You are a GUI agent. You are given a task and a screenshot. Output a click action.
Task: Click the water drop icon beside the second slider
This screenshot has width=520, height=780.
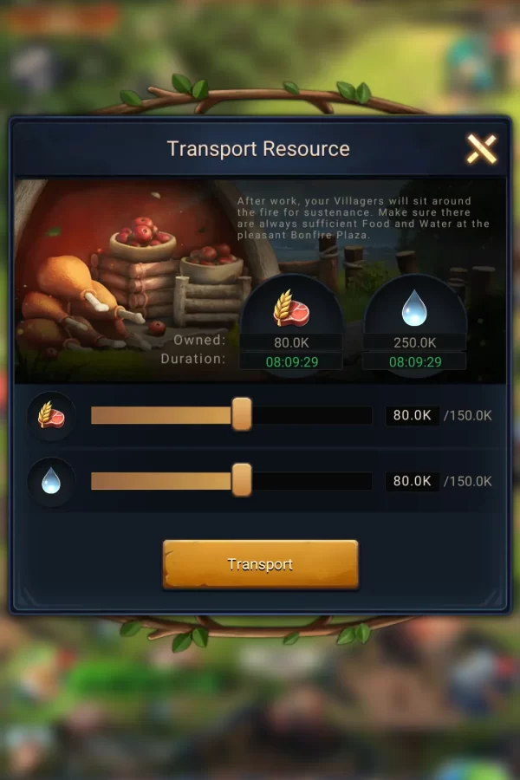pos(51,482)
